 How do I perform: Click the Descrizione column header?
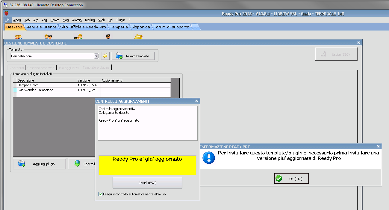pyautogui.click(x=47, y=80)
